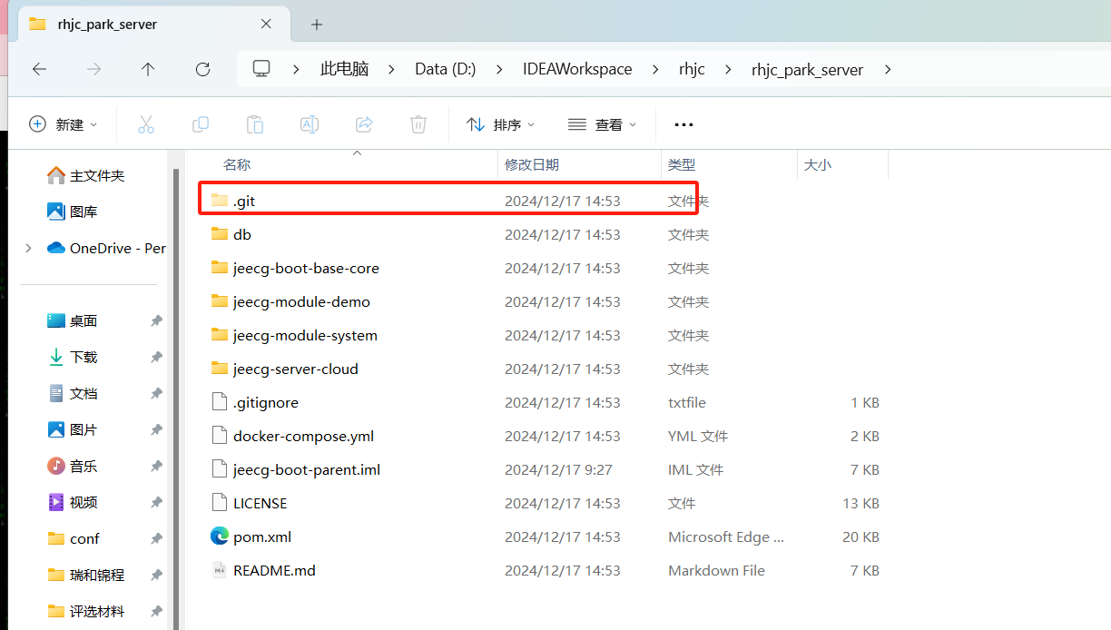Image resolution: width=1111 pixels, height=630 pixels.
Task: Go up one folder level
Action: point(148,69)
